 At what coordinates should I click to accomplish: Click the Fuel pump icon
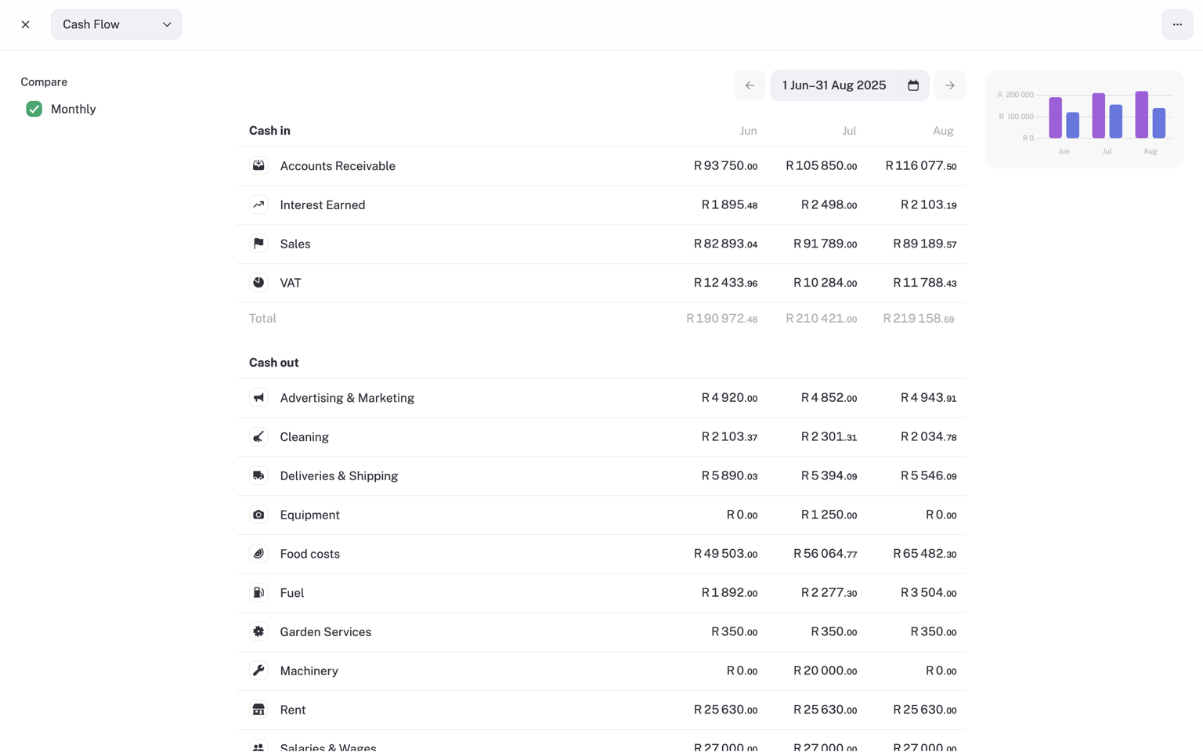pos(258,592)
